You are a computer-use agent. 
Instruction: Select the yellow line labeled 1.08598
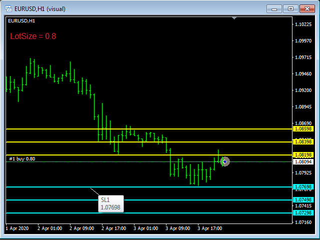149,129
